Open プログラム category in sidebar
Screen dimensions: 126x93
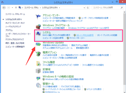click(x=9, y=30)
